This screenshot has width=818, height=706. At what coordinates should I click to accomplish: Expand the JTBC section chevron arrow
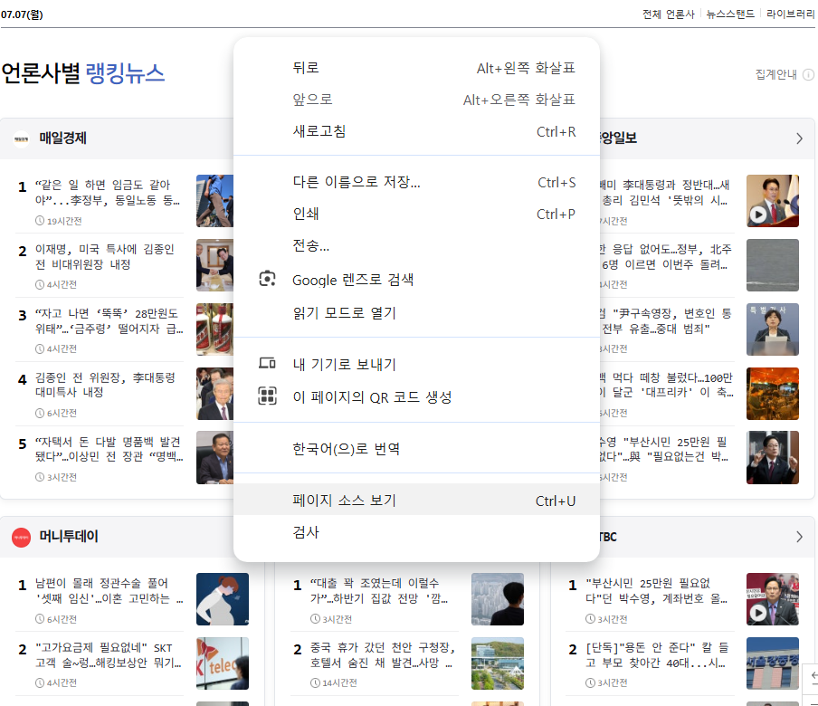click(x=799, y=537)
